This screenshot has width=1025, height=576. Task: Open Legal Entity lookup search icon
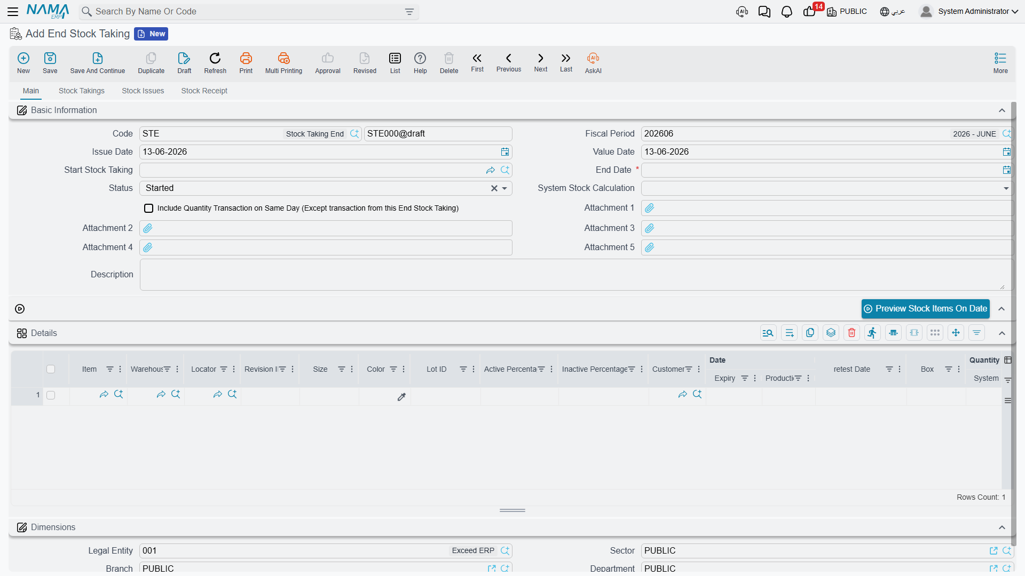[x=505, y=551]
